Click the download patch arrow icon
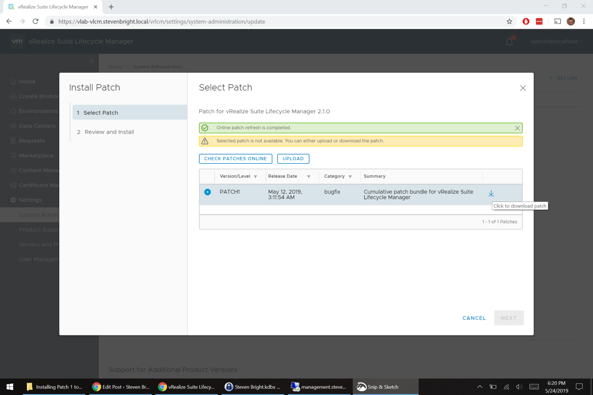Screen dimensions: 593x395 click(x=491, y=193)
